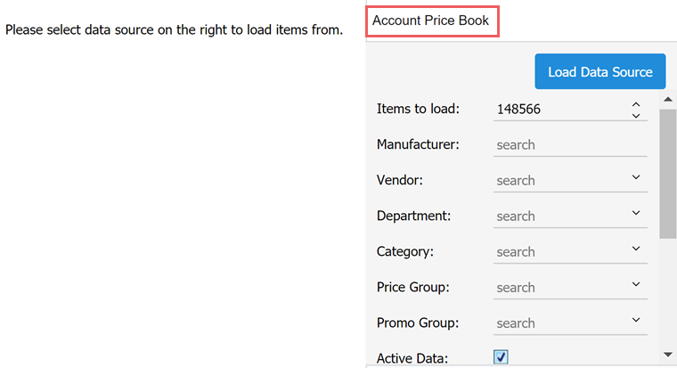Click the Items to load number field
The width and height of the screenshot is (677, 368).
click(561, 110)
